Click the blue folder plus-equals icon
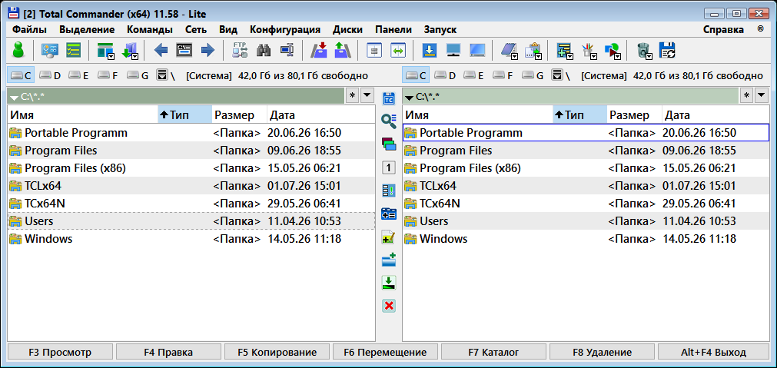The width and height of the screenshot is (777, 368). (389, 214)
